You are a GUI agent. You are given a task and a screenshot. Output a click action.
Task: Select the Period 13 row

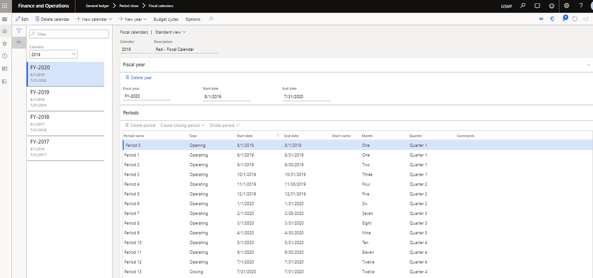click(358, 271)
